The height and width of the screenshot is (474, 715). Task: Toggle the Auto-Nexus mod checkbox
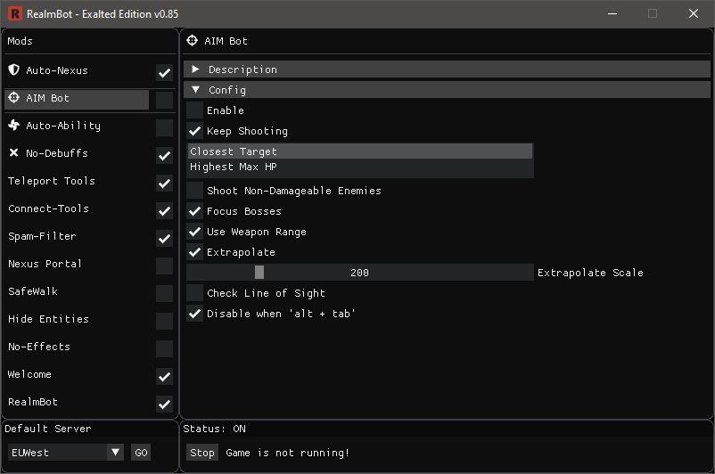tap(164, 72)
